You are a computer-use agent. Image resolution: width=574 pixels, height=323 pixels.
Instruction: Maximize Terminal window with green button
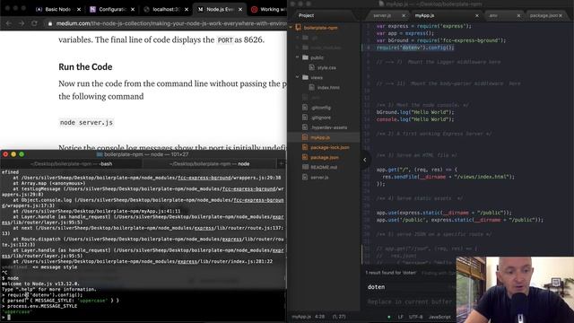(22, 154)
